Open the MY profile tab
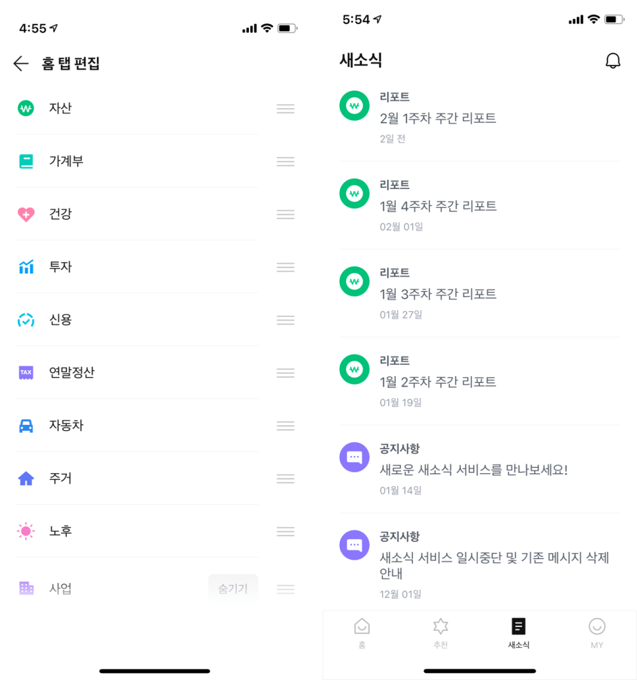The width and height of the screenshot is (637, 680). [597, 633]
